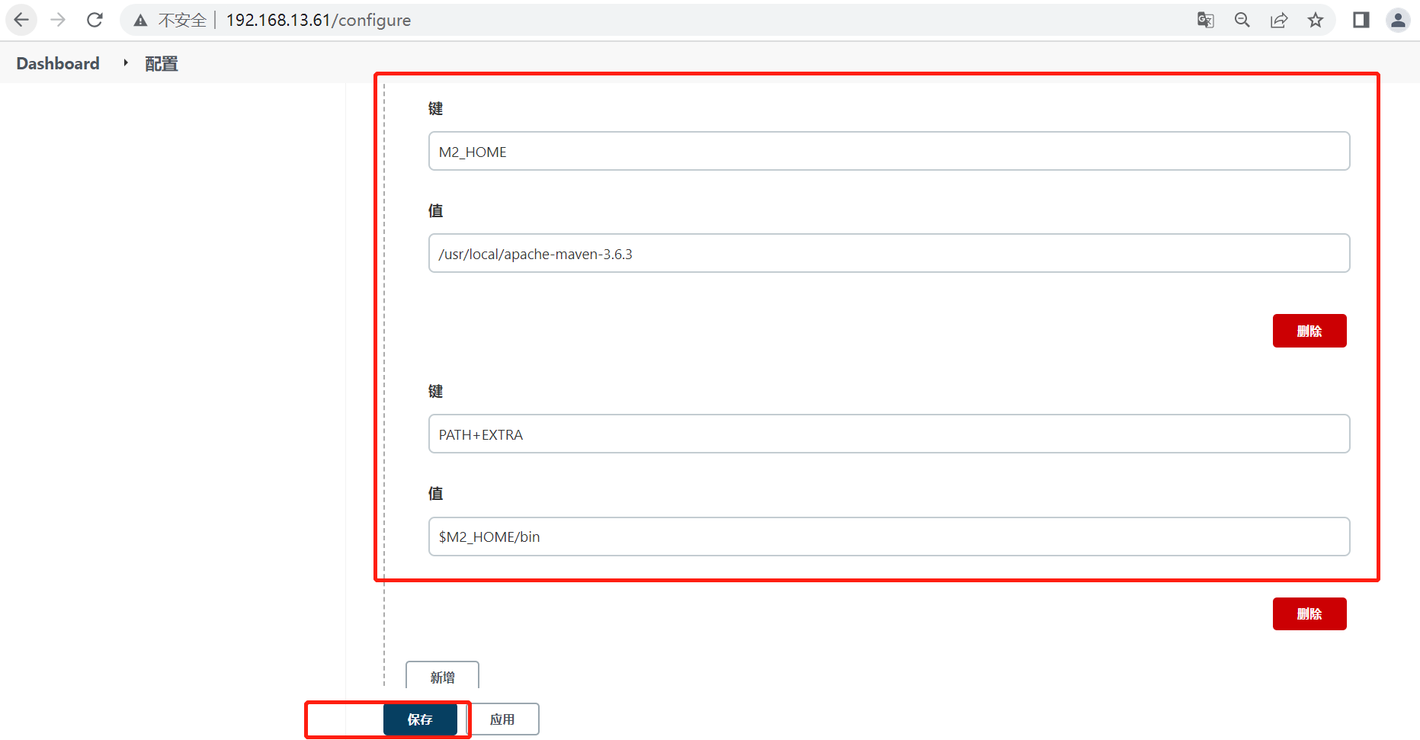The height and width of the screenshot is (740, 1420).
Task: Open the browser profile avatar
Action: (1398, 20)
